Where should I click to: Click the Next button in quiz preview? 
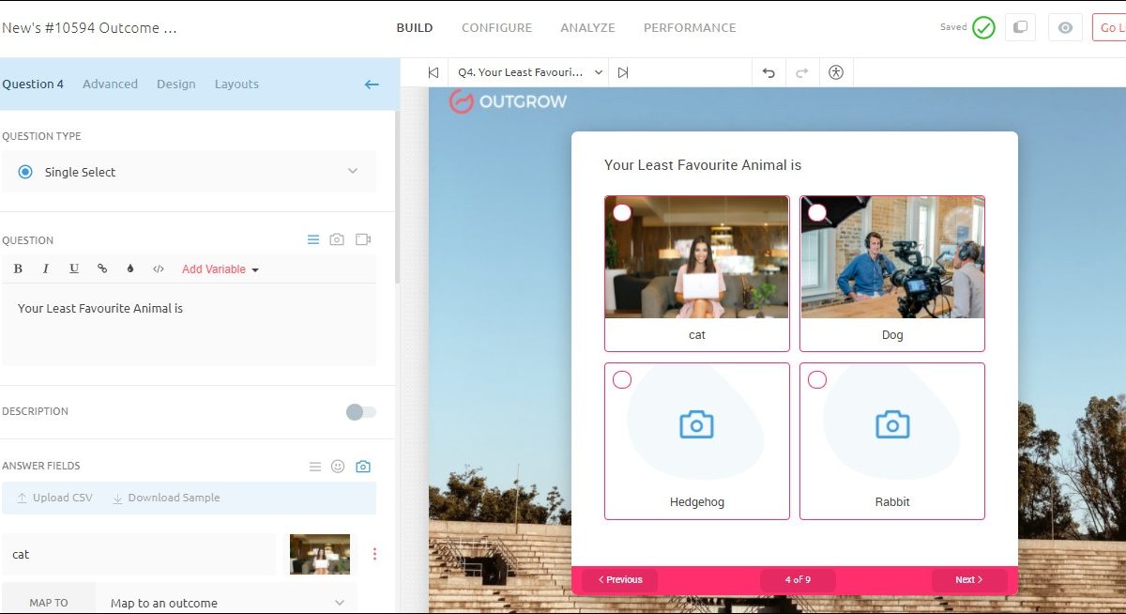click(x=968, y=580)
